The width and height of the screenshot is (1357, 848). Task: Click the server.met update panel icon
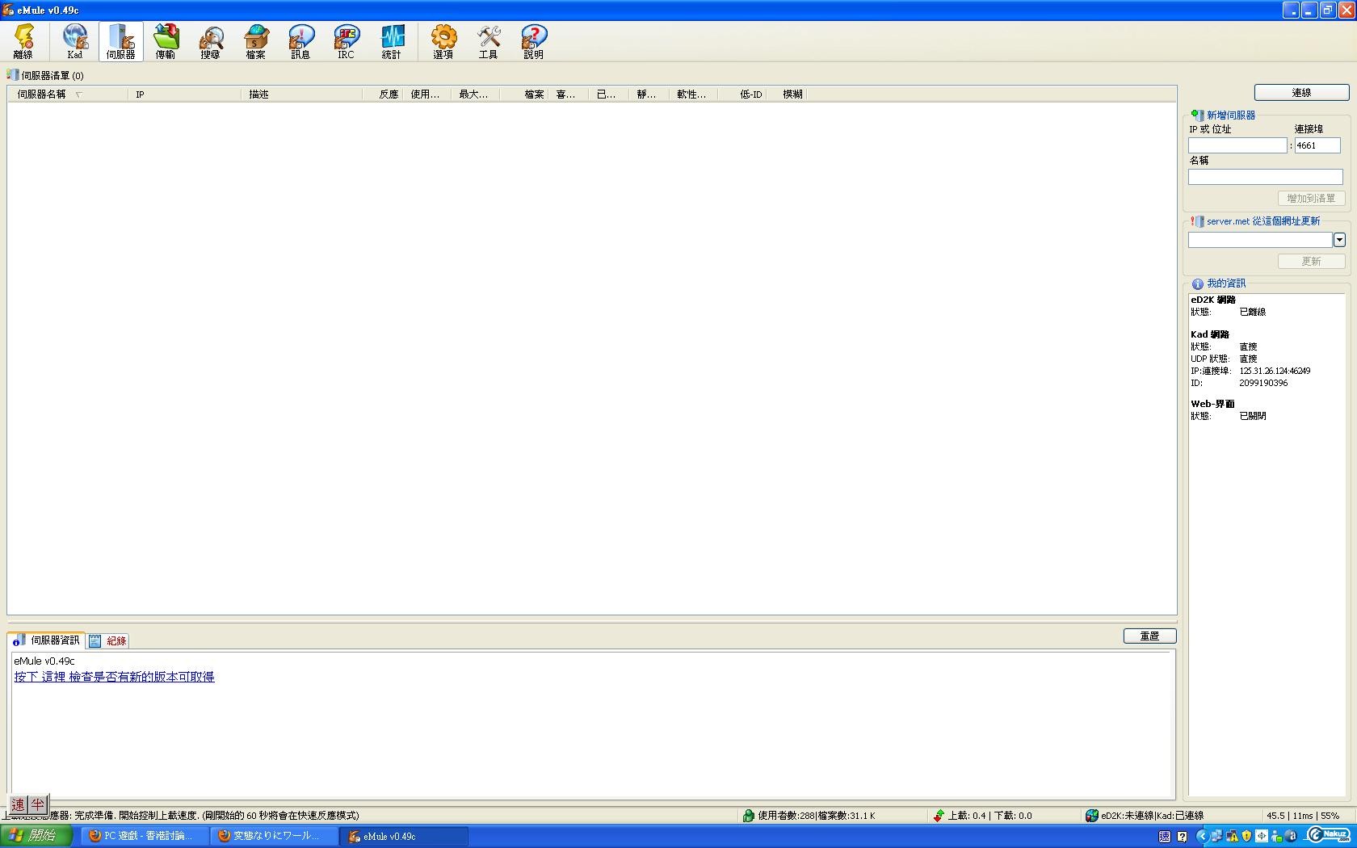(x=1197, y=221)
